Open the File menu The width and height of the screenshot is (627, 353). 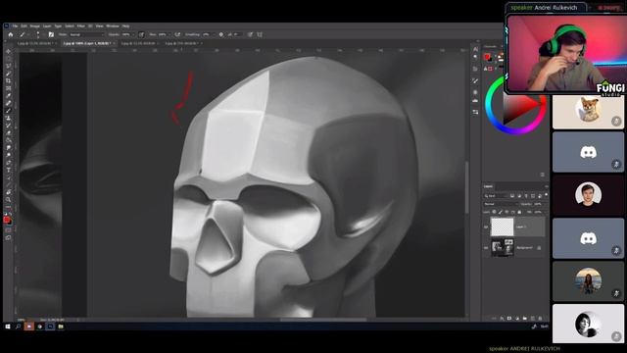click(x=15, y=26)
